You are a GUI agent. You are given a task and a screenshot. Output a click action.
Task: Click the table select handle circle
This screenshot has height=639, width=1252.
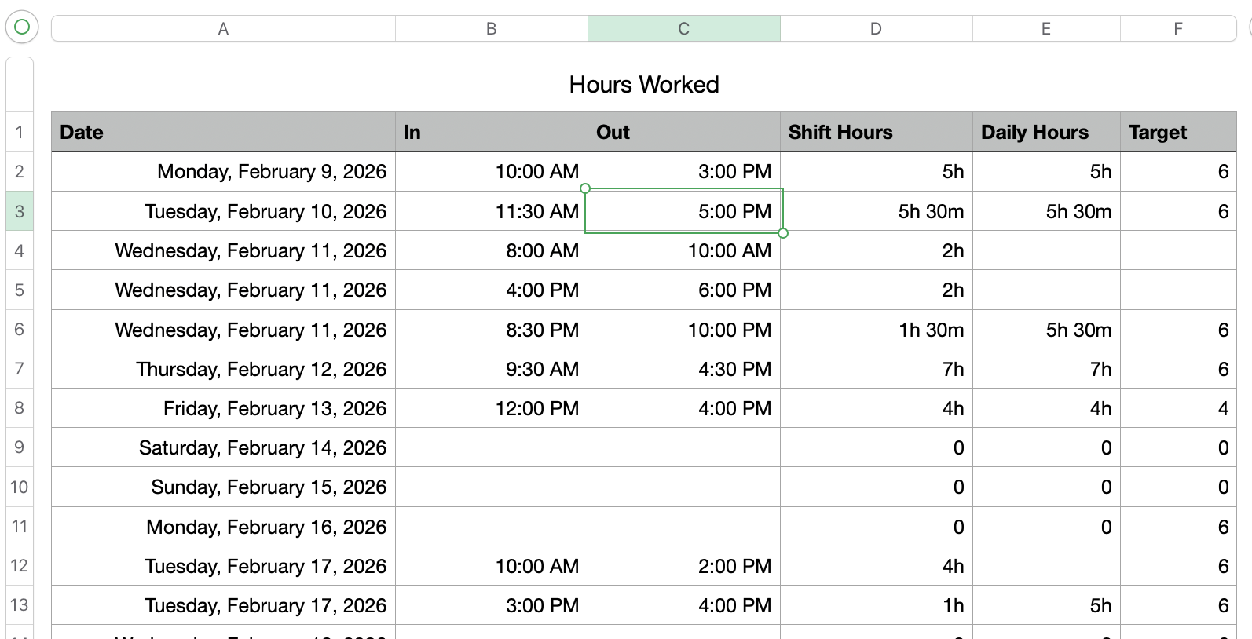(x=22, y=27)
